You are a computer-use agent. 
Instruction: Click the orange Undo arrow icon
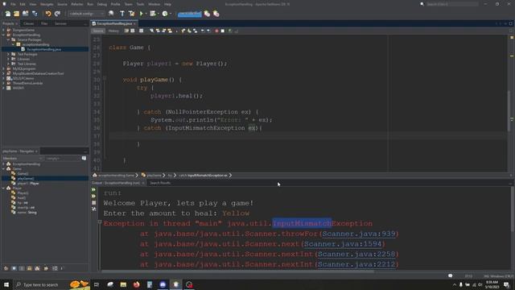point(48,14)
